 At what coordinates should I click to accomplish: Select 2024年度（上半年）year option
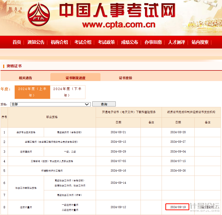coord(32,92)
